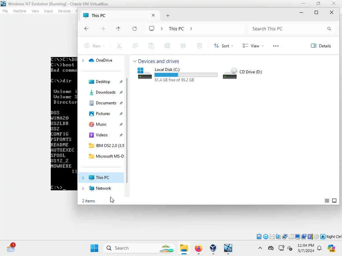
Task: Click VirtualBox shared folders status icon
Action: [x=291, y=237]
